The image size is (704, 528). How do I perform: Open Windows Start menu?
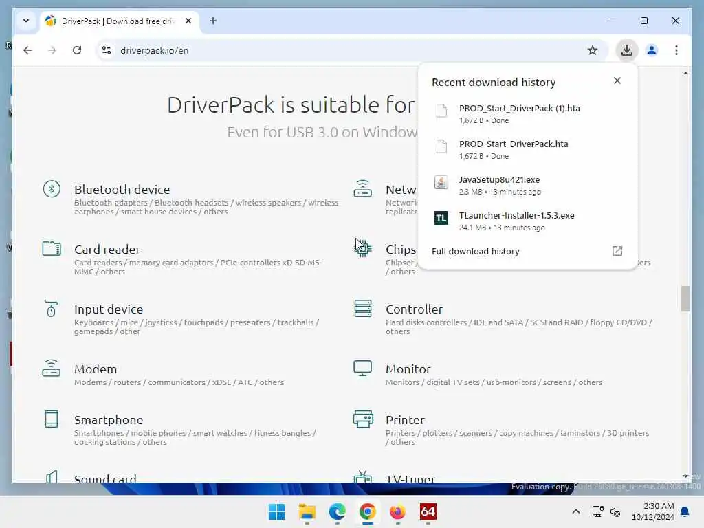coord(276,511)
